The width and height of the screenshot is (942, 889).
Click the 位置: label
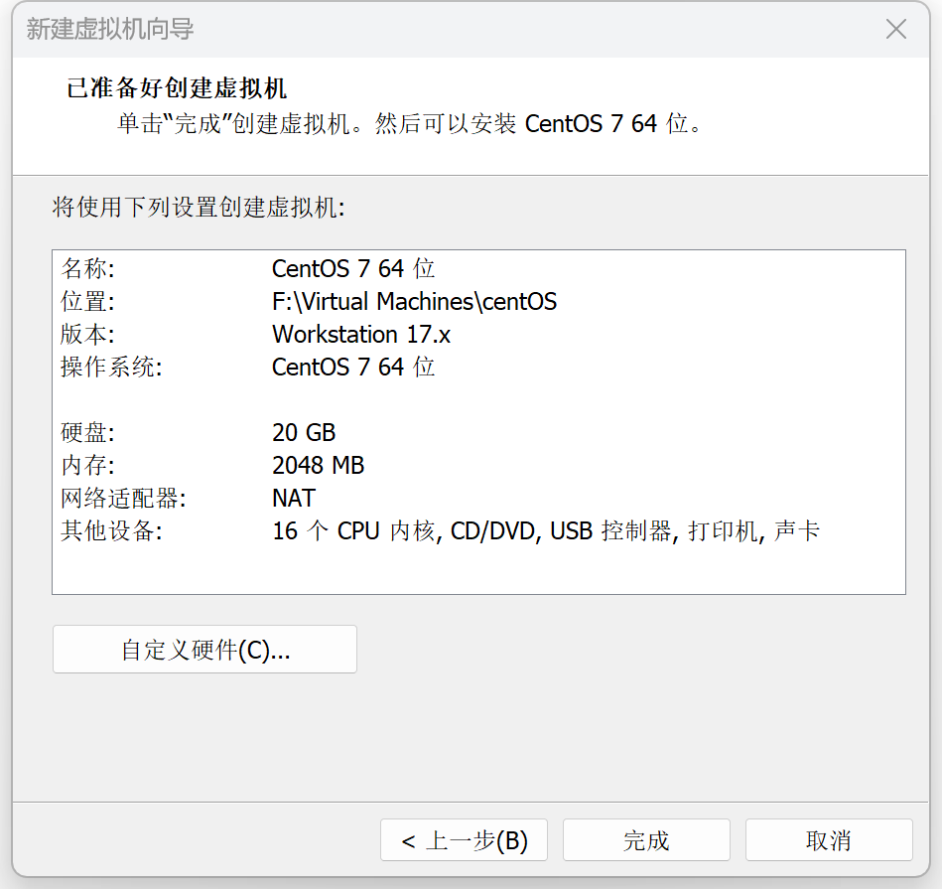(87, 302)
